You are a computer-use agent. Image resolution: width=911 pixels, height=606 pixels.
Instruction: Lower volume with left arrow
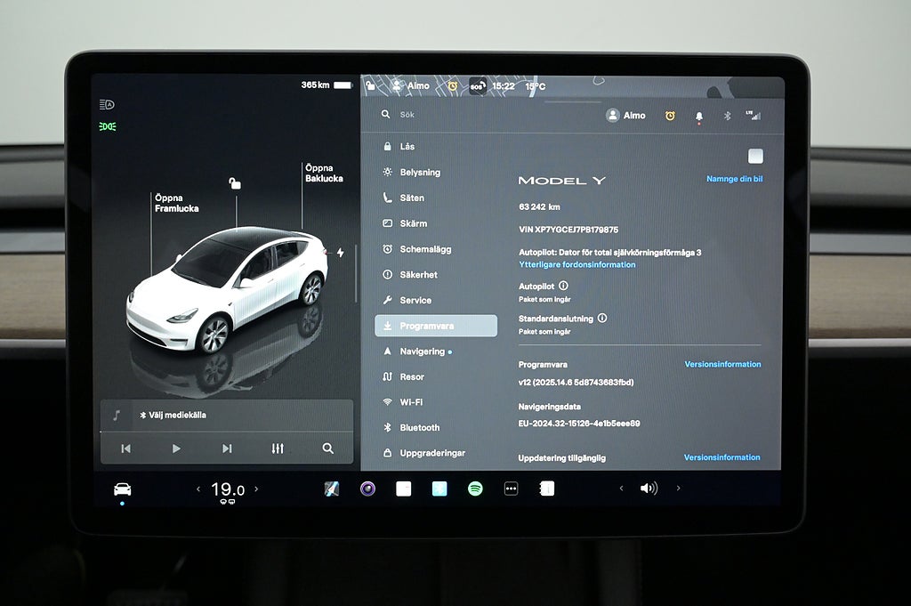621,489
